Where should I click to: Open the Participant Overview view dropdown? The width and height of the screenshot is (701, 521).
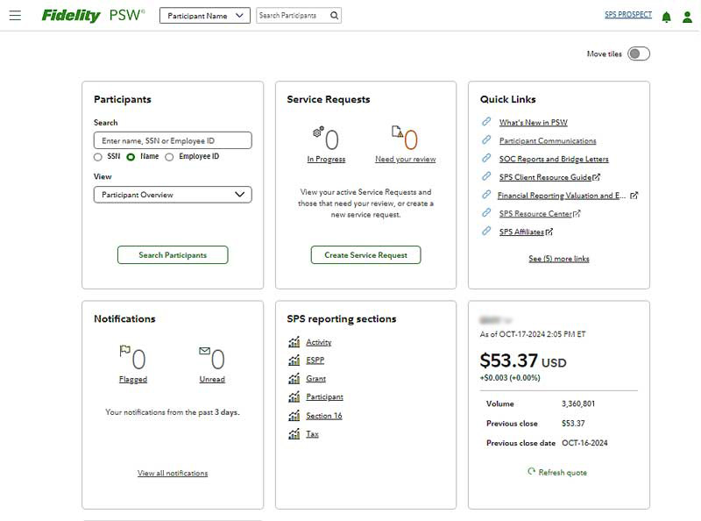pos(173,195)
